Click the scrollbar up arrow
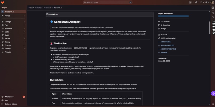215x107 pixels. 210,12
